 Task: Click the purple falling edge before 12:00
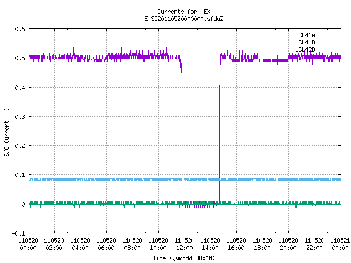182,134
